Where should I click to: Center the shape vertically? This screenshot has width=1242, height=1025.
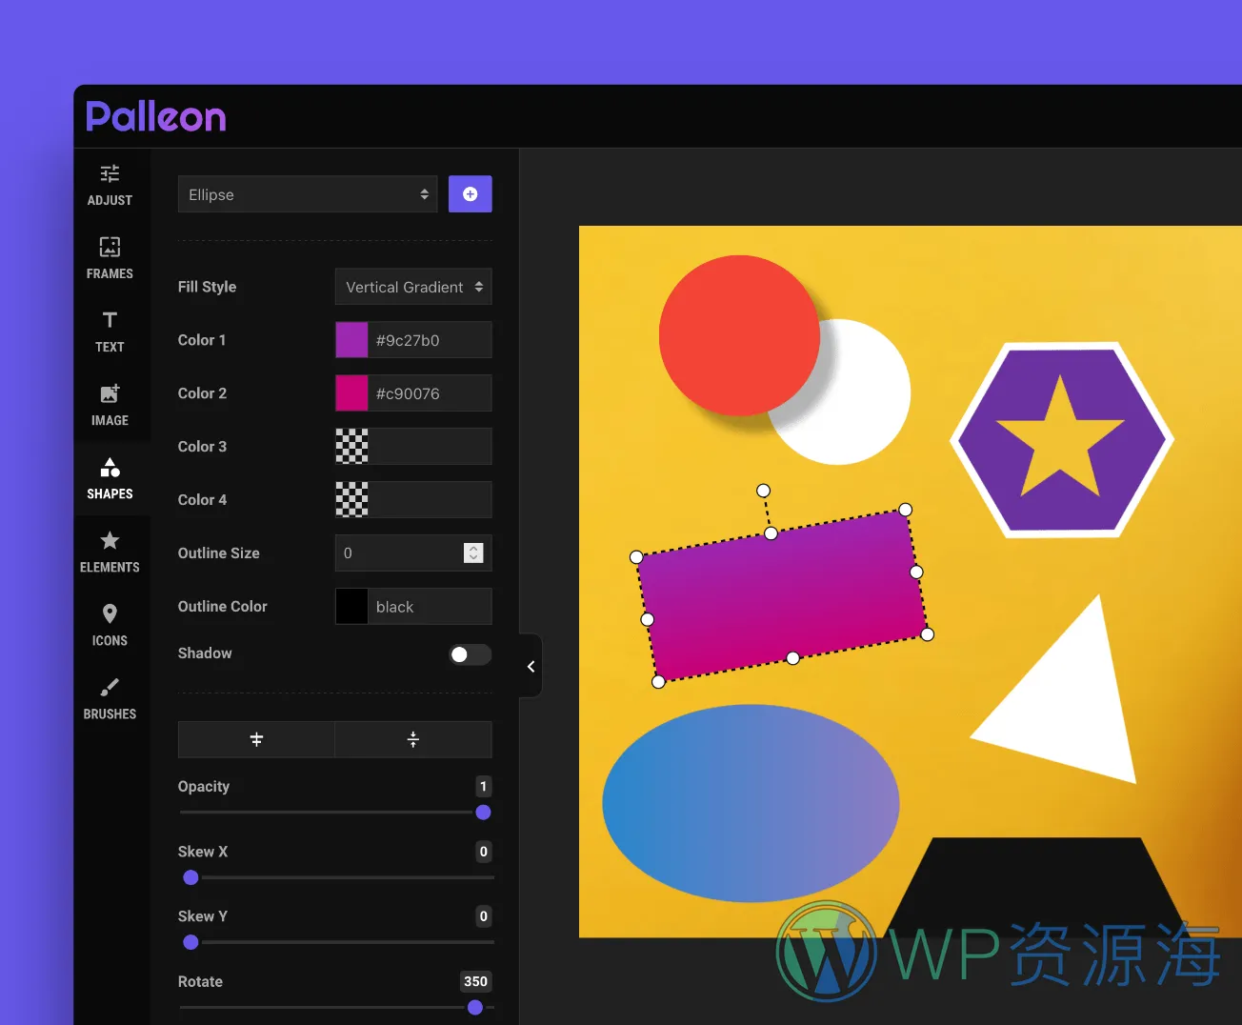(x=412, y=739)
